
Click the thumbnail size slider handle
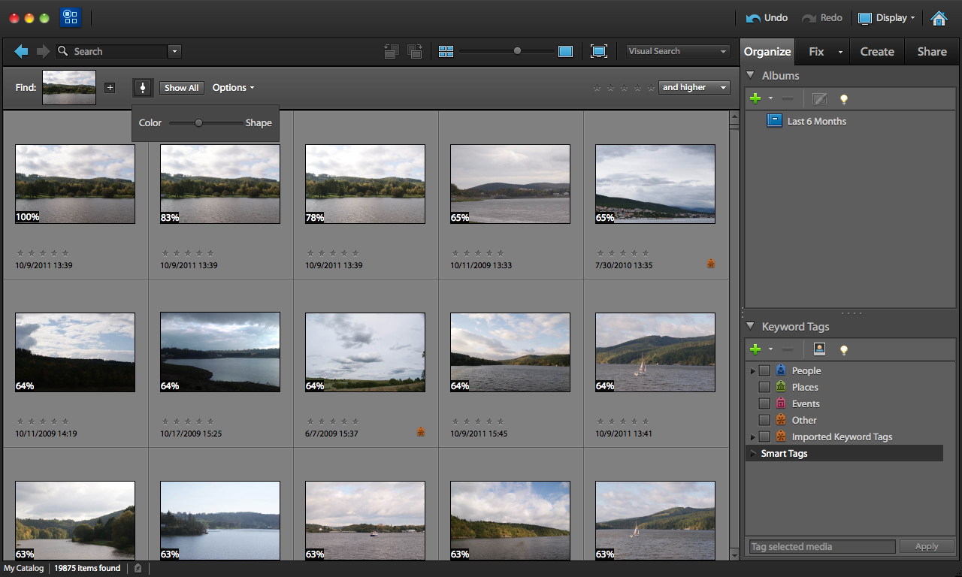(517, 51)
